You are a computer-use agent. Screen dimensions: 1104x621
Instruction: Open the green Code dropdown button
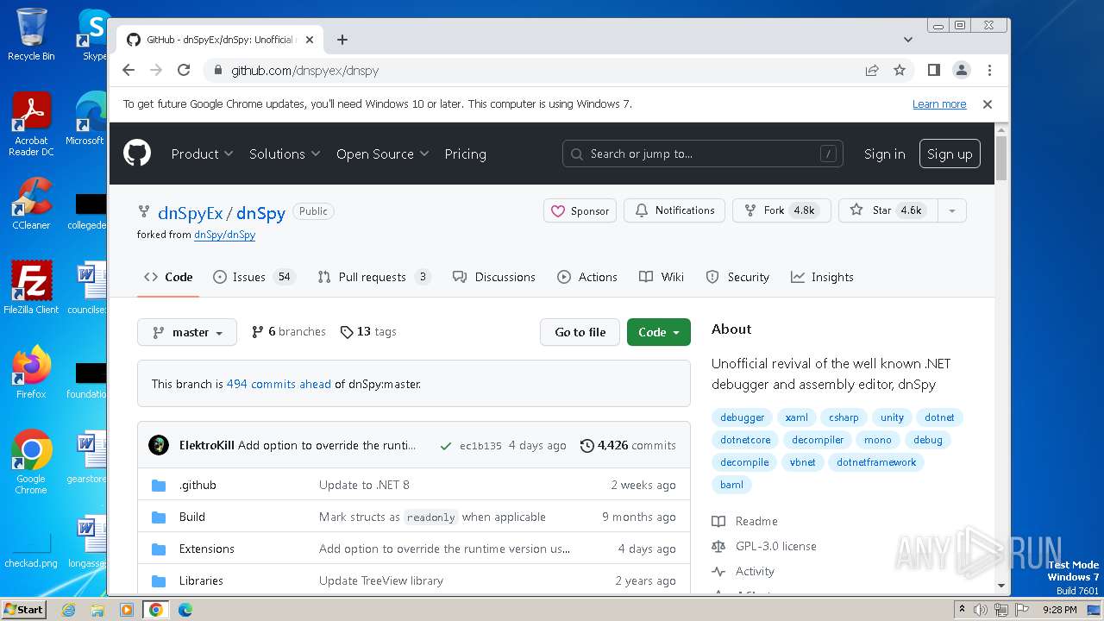click(x=659, y=332)
